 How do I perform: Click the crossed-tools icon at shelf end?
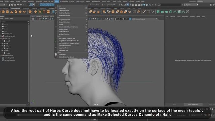[x=187, y=12]
